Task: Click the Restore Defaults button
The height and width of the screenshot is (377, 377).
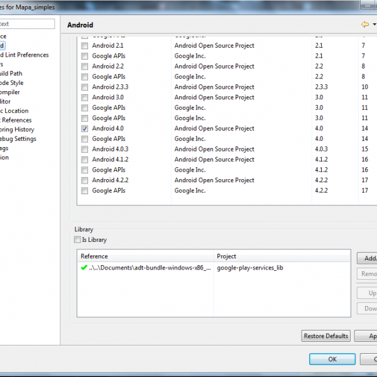Action: [x=325, y=336]
